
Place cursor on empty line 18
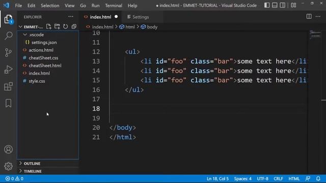click(208, 108)
